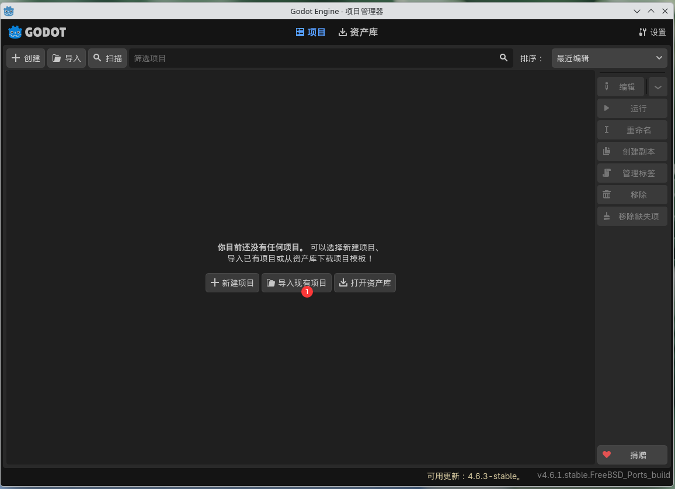This screenshot has width=675, height=489.
Task: Click the magnifier icon in filter field
Action: point(503,58)
